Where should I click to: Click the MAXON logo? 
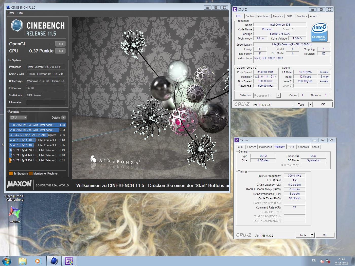point(19,184)
